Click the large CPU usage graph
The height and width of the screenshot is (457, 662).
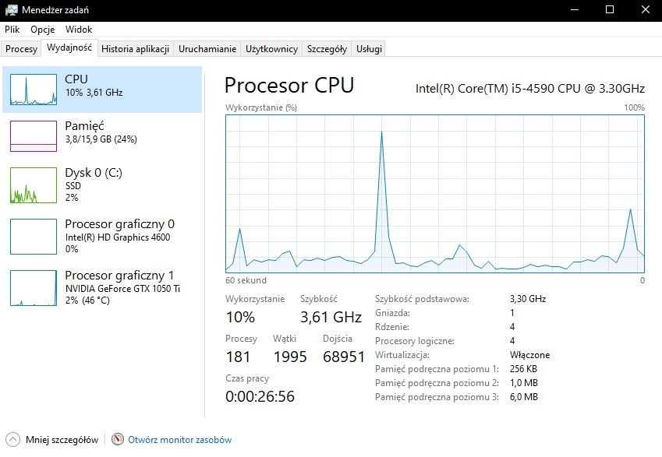coord(434,193)
